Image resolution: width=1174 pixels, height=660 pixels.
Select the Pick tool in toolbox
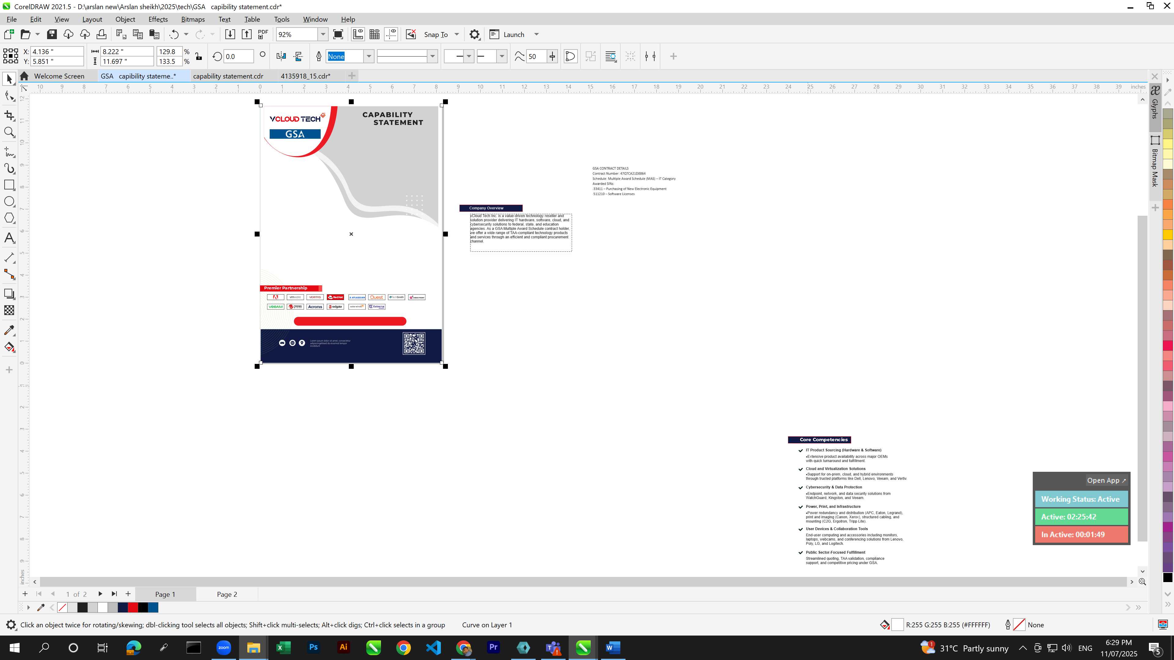click(x=9, y=79)
